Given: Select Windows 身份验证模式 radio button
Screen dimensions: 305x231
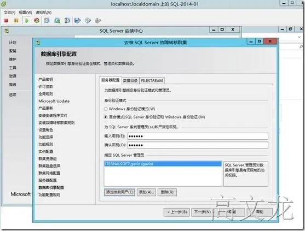Looking at the screenshot, I should [x=106, y=109].
